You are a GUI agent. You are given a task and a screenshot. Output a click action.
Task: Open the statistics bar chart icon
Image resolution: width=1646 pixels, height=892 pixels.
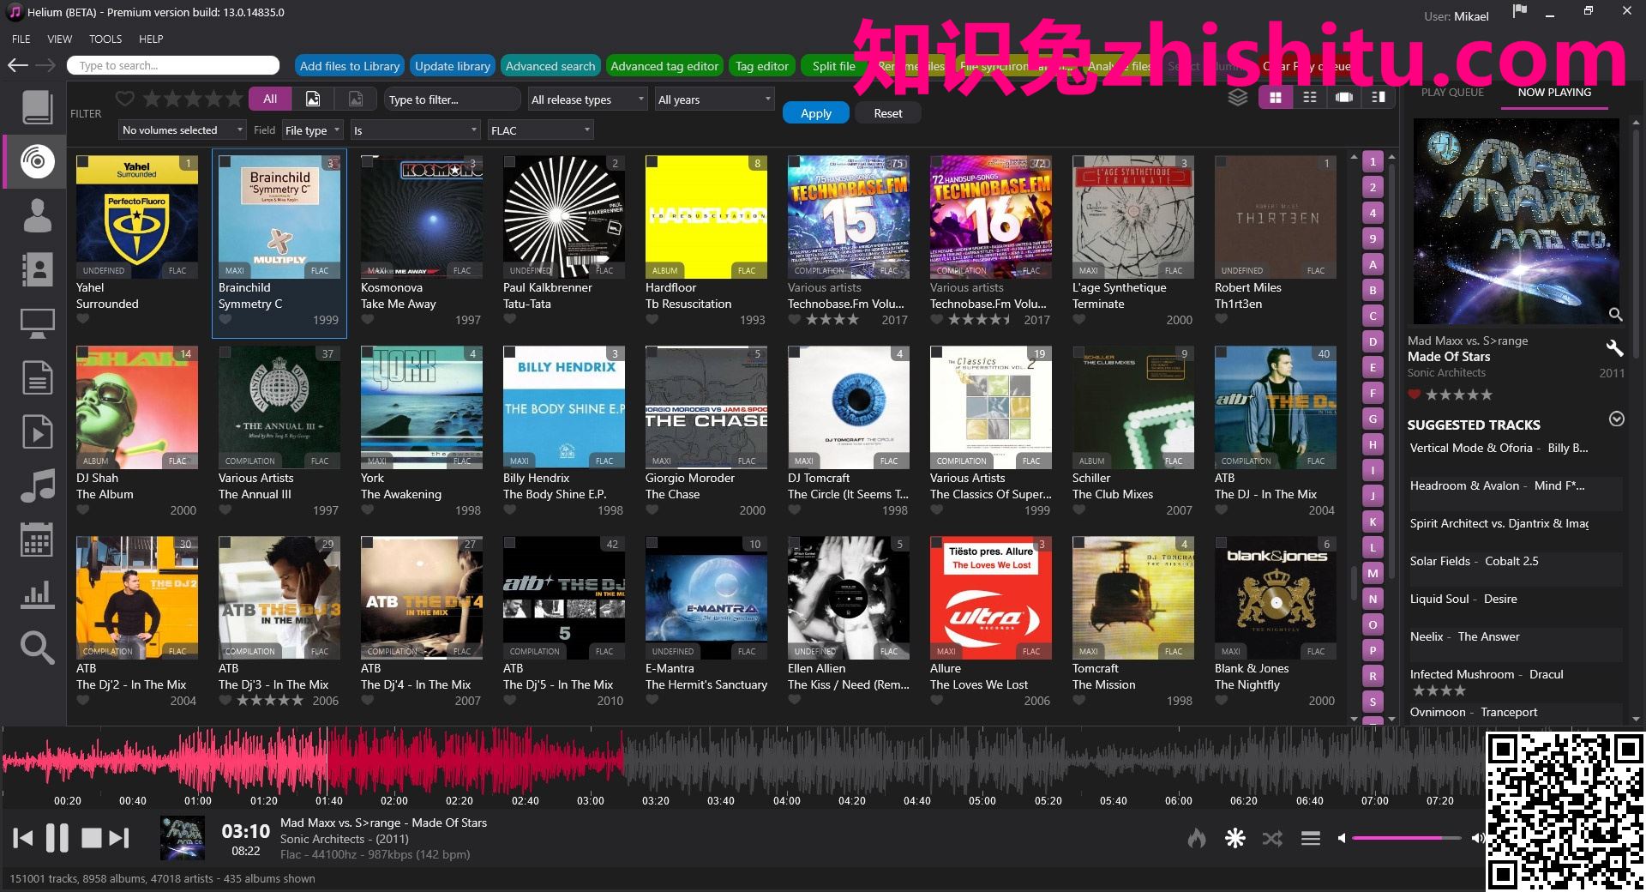coord(37,594)
